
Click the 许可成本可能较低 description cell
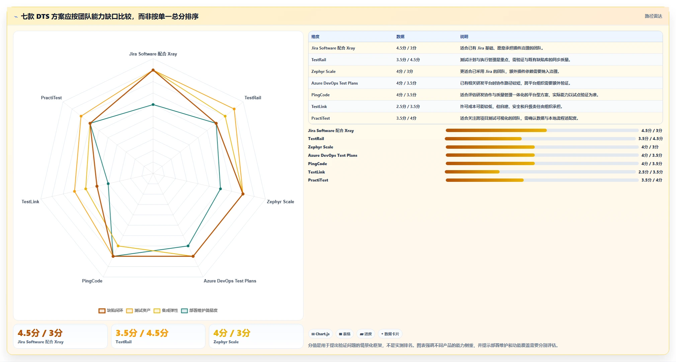point(560,107)
